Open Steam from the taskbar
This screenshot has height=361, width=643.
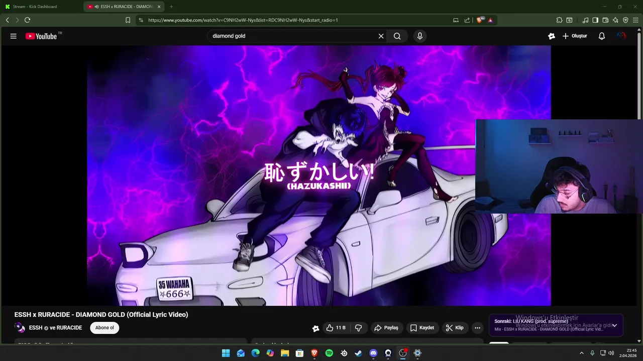[x=358, y=353]
